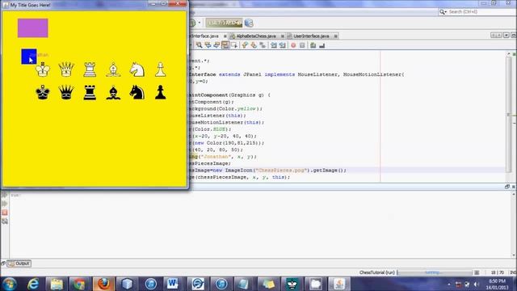
Task: Click the Find Selection magnifier icon
Action: (x=200, y=45)
